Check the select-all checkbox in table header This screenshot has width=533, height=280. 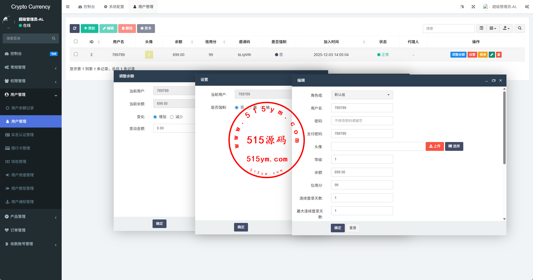click(x=76, y=42)
